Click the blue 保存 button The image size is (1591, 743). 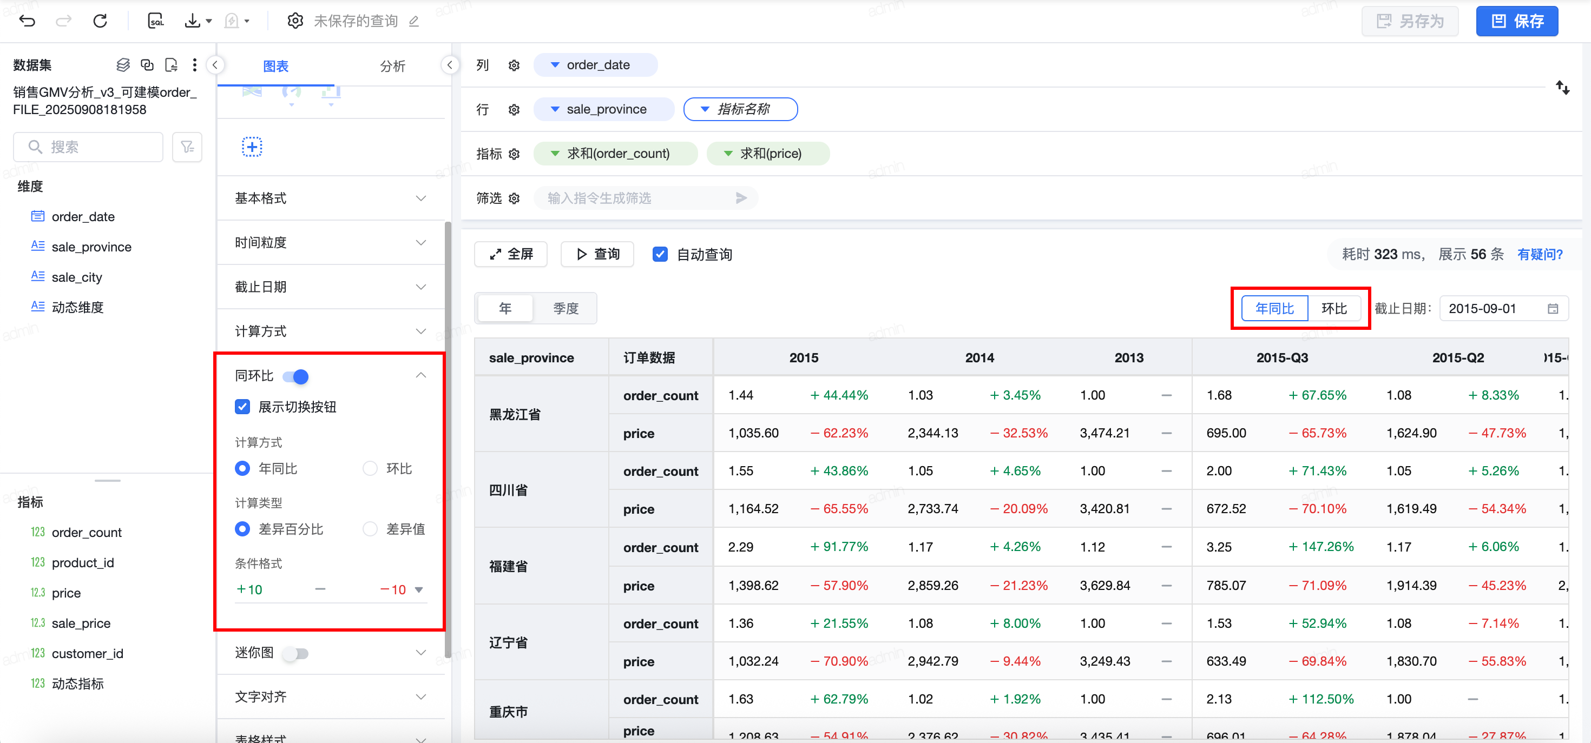1516,22
